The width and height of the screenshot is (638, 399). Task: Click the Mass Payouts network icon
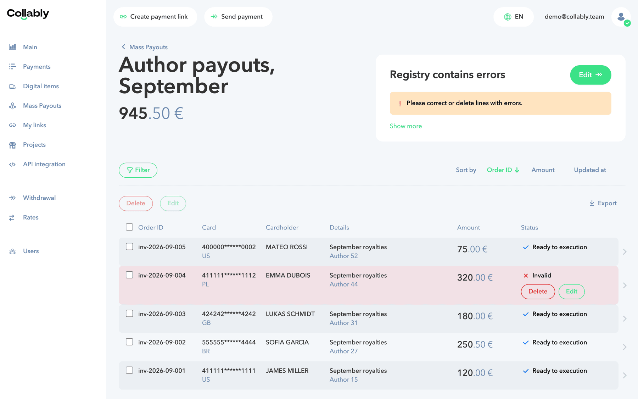click(12, 106)
